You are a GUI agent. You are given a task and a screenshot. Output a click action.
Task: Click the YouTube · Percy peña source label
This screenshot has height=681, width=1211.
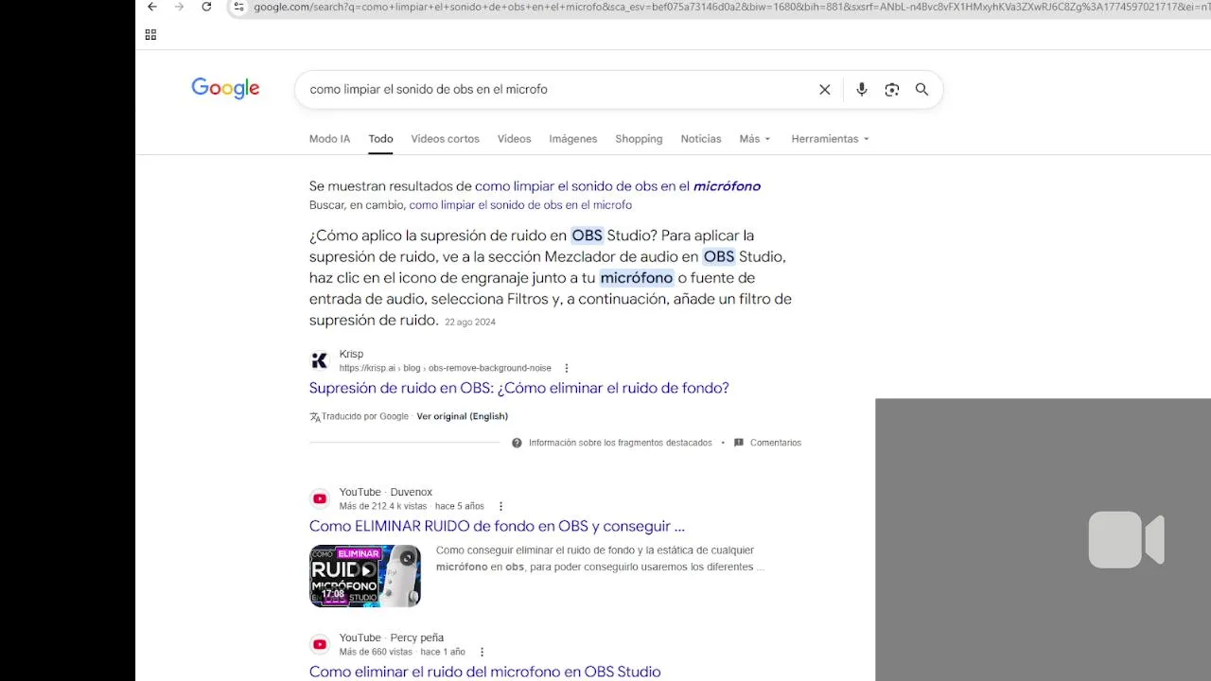[x=392, y=637]
